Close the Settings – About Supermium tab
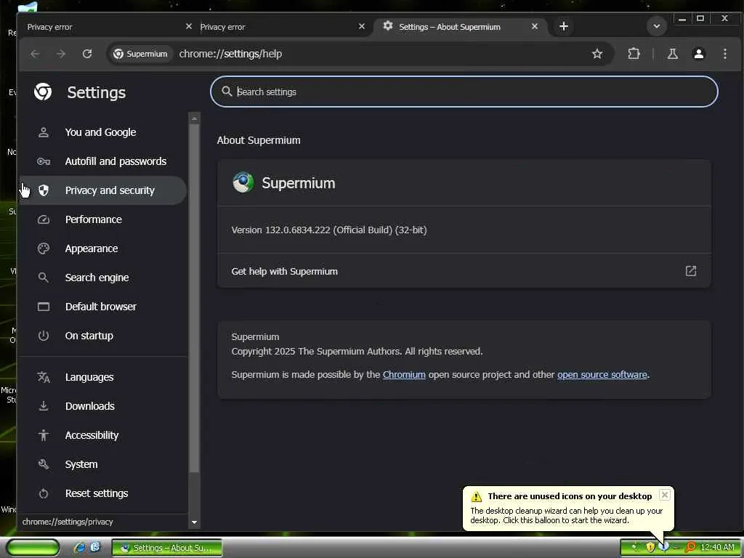744x558 pixels. (x=534, y=27)
